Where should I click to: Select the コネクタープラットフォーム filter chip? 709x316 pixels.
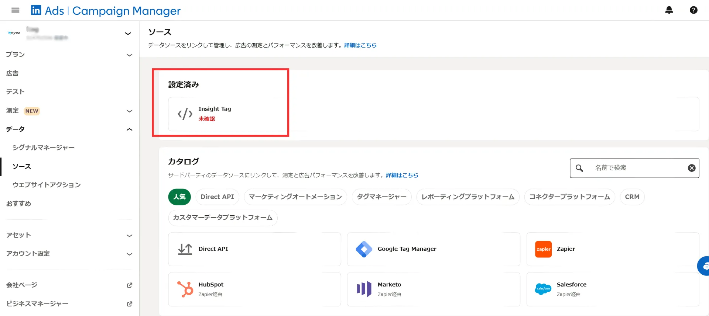click(569, 197)
